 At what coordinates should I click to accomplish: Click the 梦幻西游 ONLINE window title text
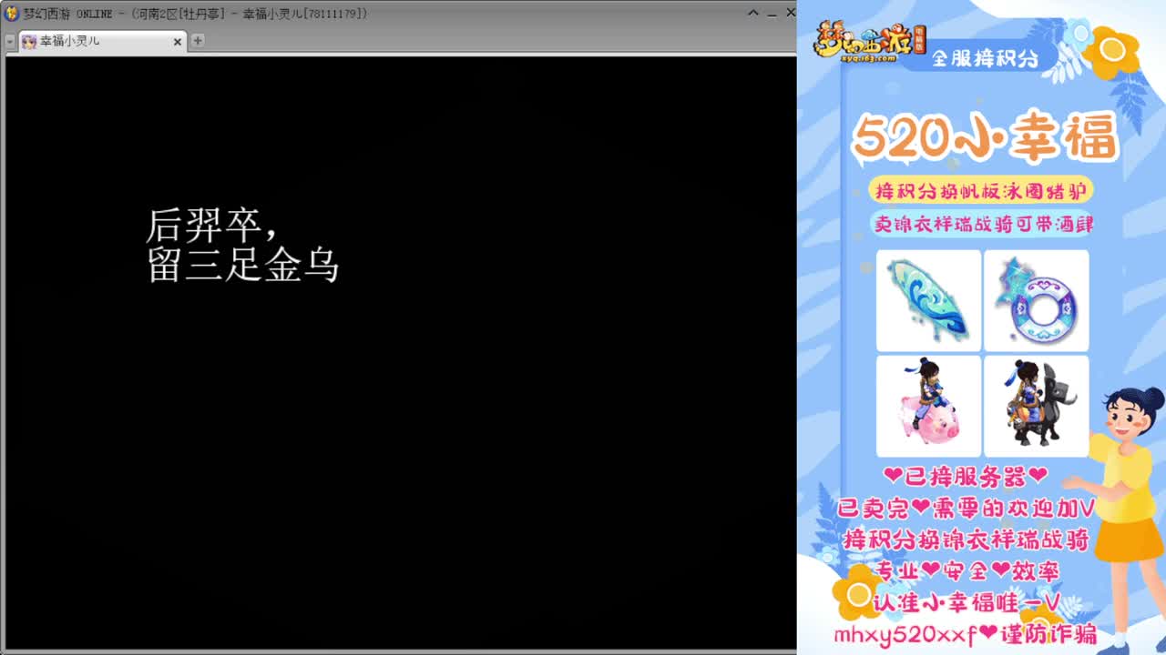[196, 14]
